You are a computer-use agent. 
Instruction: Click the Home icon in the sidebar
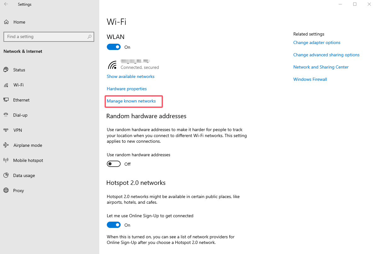[6, 22]
